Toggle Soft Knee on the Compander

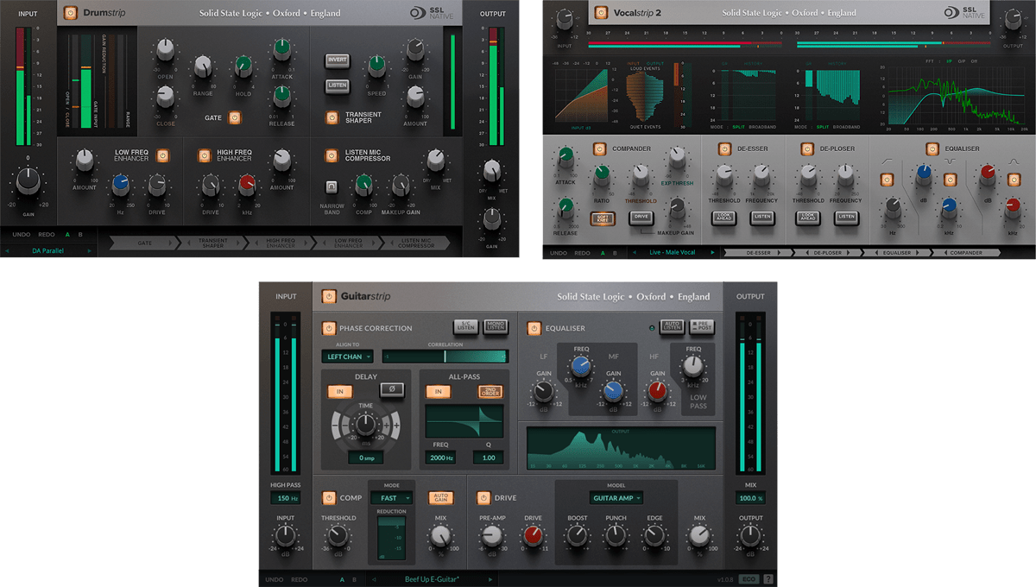click(602, 219)
